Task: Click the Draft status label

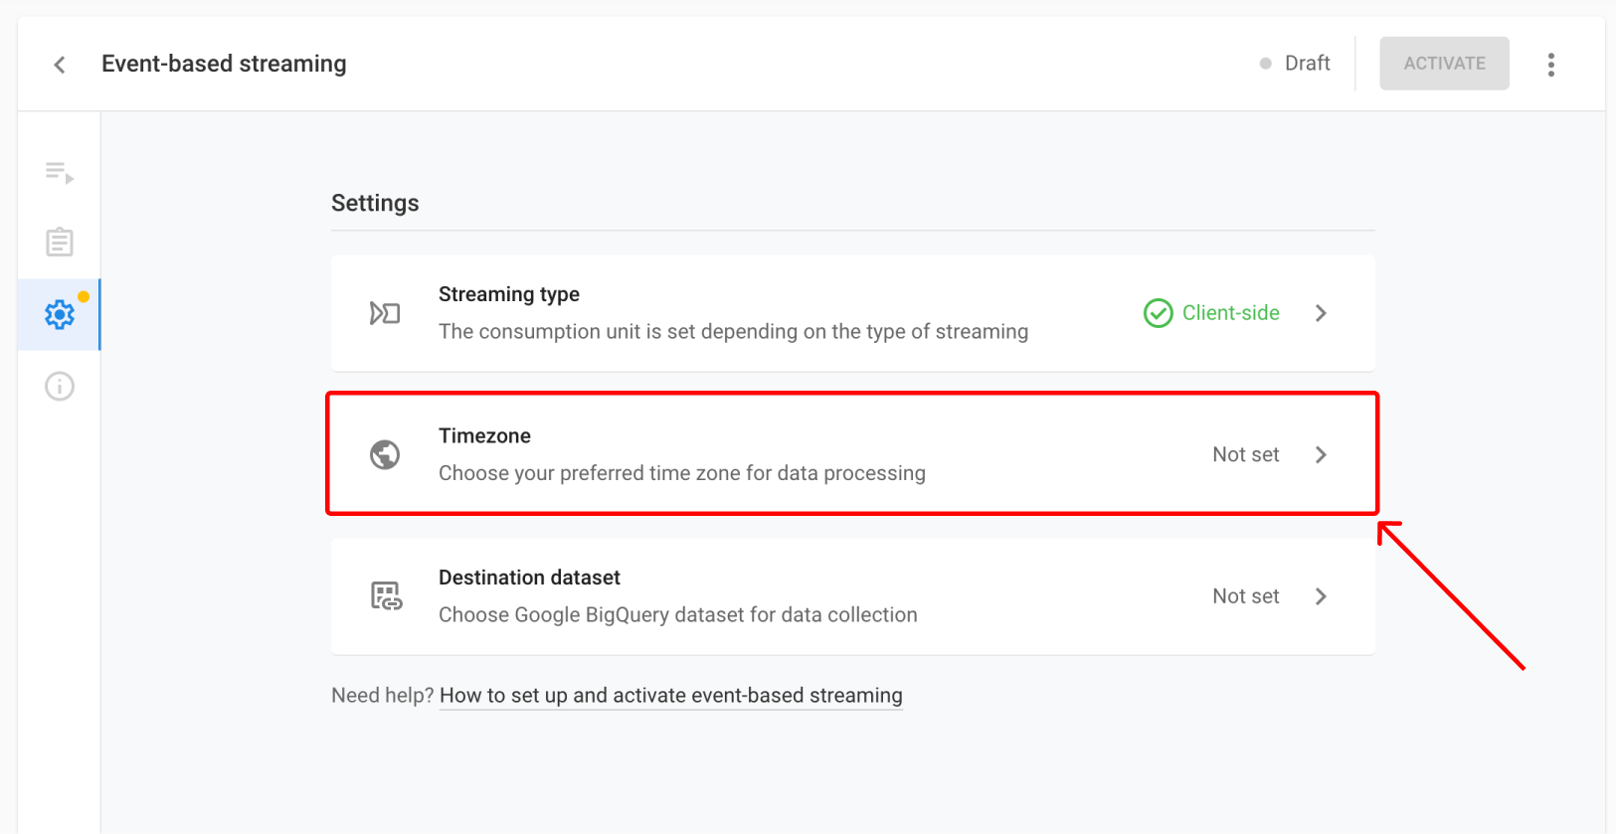Action: point(1307,64)
